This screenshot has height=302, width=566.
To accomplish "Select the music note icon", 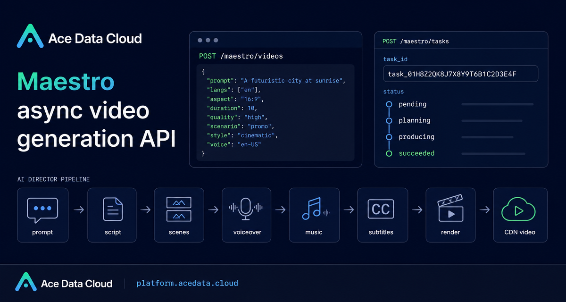I will click(315, 208).
